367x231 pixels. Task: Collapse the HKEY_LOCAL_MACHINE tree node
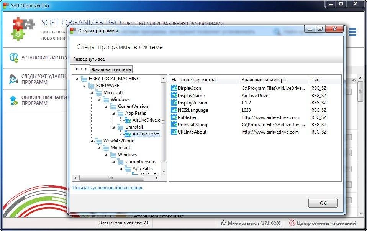pyautogui.click(x=77, y=79)
